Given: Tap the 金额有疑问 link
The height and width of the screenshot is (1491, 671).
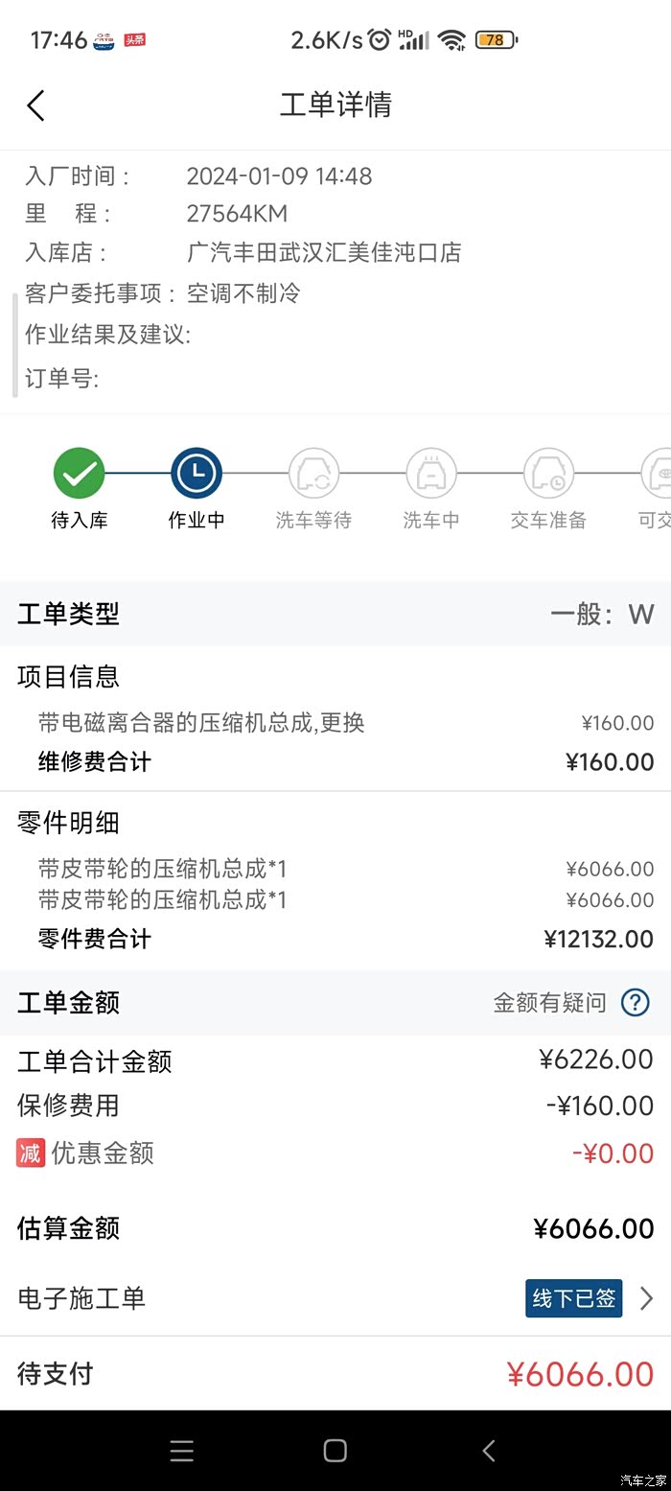Looking at the screenshot, I should (549, 1003).
